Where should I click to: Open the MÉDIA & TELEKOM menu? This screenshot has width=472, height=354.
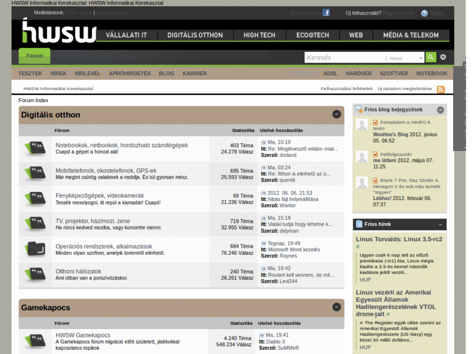point(411,35)
